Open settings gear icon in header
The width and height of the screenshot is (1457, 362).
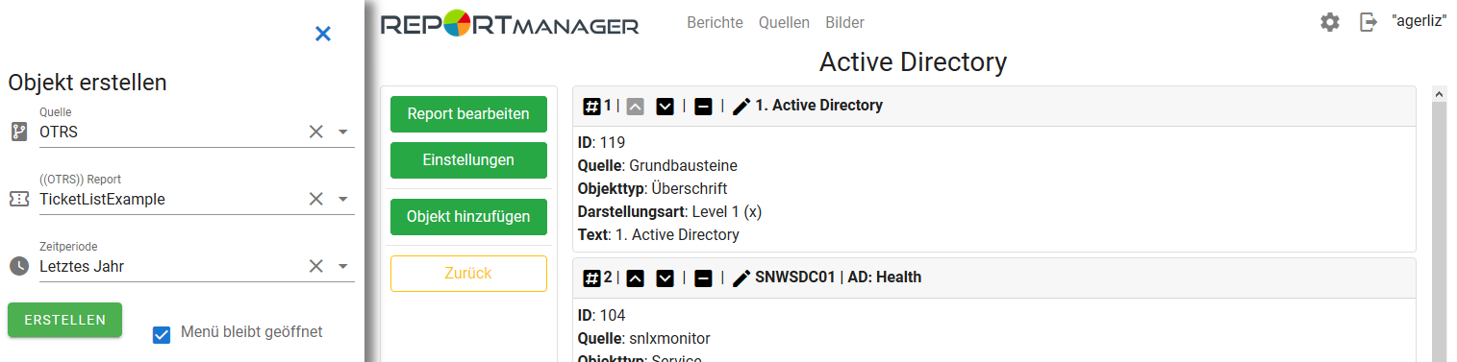[1330, 22]
